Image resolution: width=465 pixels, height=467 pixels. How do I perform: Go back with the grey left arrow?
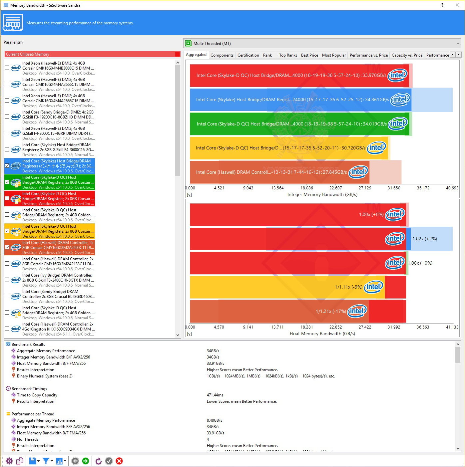(75, 461)
